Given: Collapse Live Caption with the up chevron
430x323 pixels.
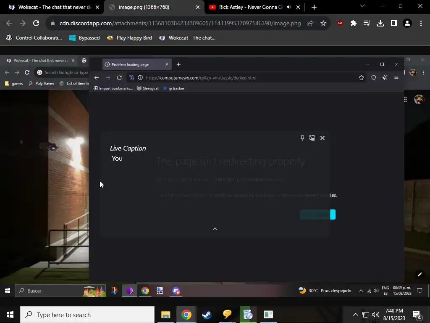Looking at the screenshot, I should (x=215, y=229).
